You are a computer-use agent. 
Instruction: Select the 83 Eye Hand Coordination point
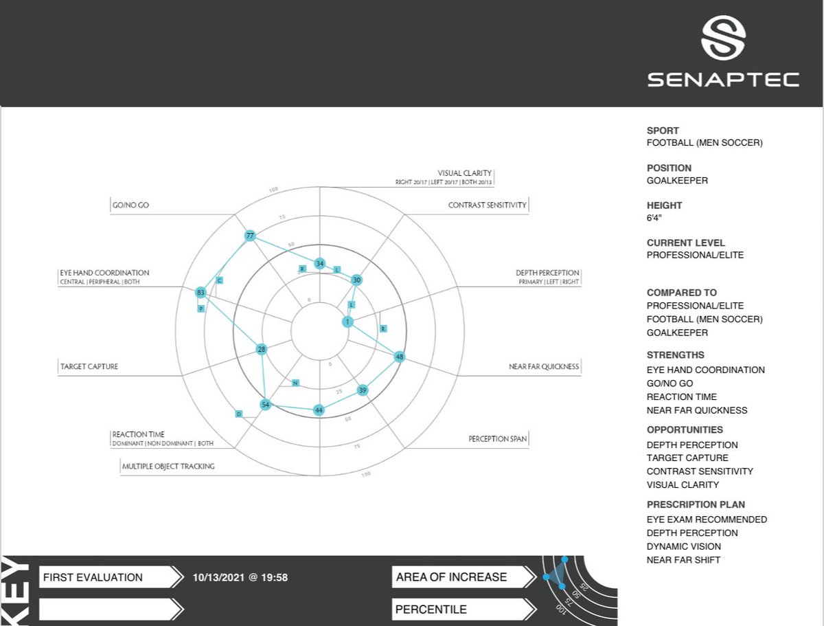pyautogui.click(x=201, y=293)
